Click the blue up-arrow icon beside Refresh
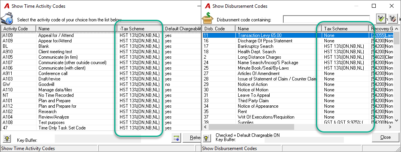Screen dimensions: 401x152 pyautogui.click(x=176, y=138)
